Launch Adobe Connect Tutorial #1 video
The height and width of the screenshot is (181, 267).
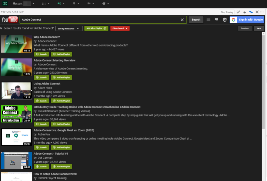[41, 167]
